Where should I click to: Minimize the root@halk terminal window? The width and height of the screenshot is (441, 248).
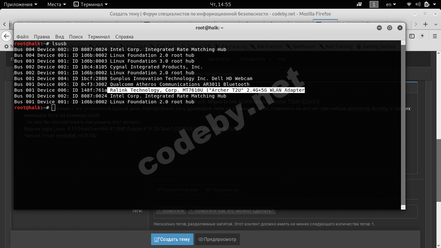(379, 28)
